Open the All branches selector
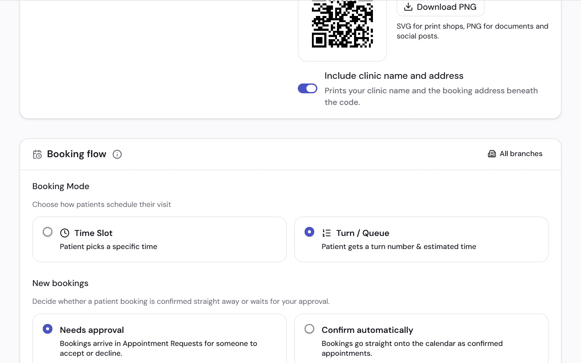 [x=515, y=154]
